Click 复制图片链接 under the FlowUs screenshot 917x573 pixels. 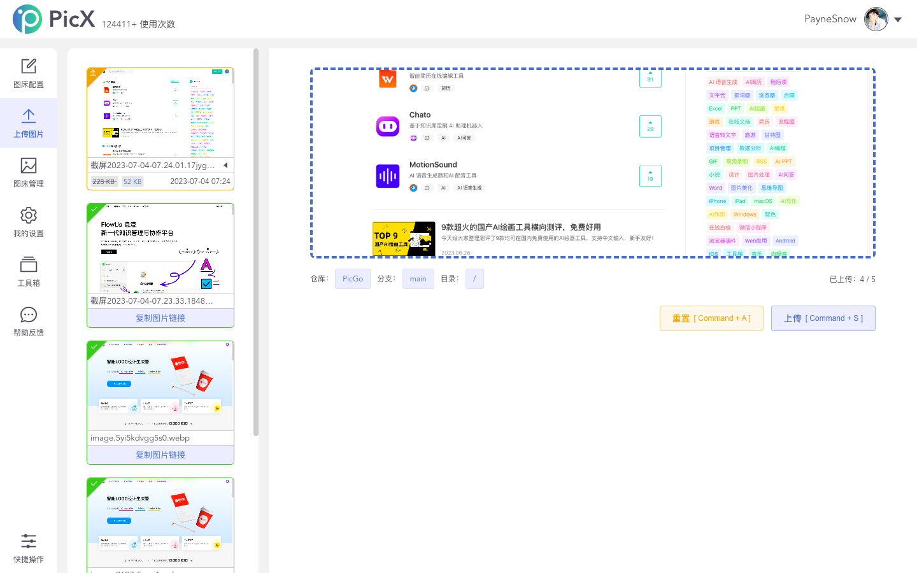coord(160,317)
